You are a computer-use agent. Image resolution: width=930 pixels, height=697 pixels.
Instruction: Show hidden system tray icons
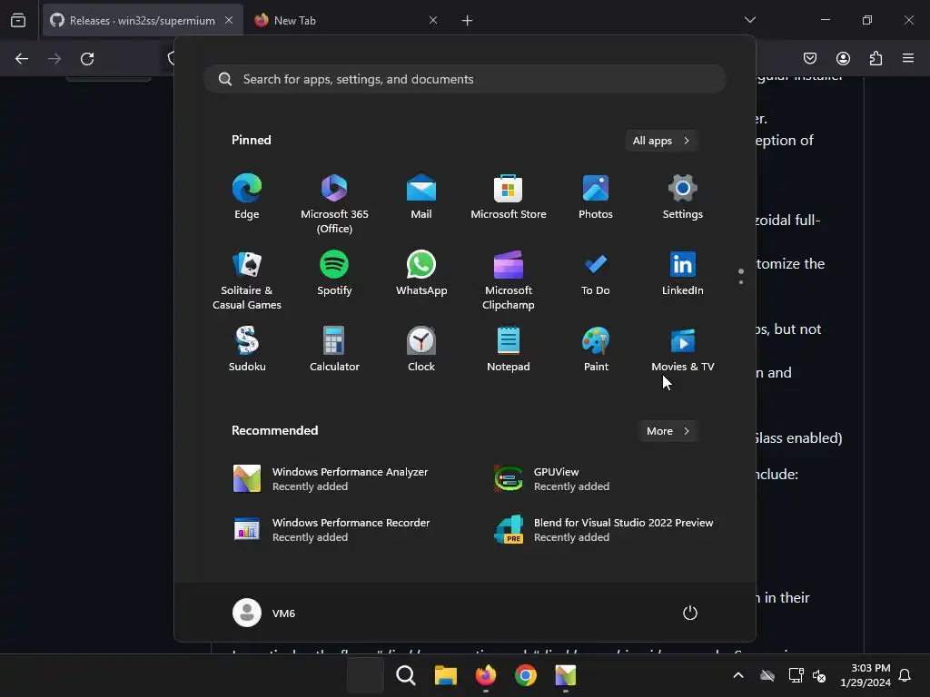[738, 675]
